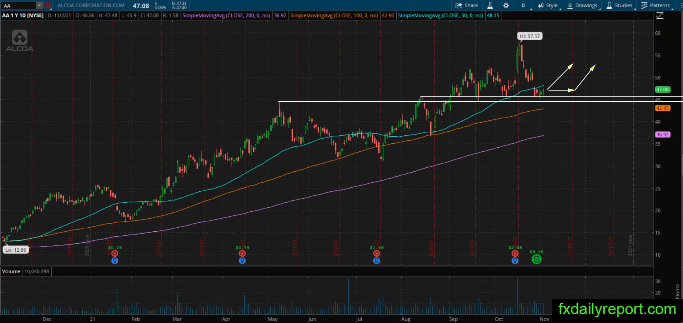Click the Share button

point(467,5)
